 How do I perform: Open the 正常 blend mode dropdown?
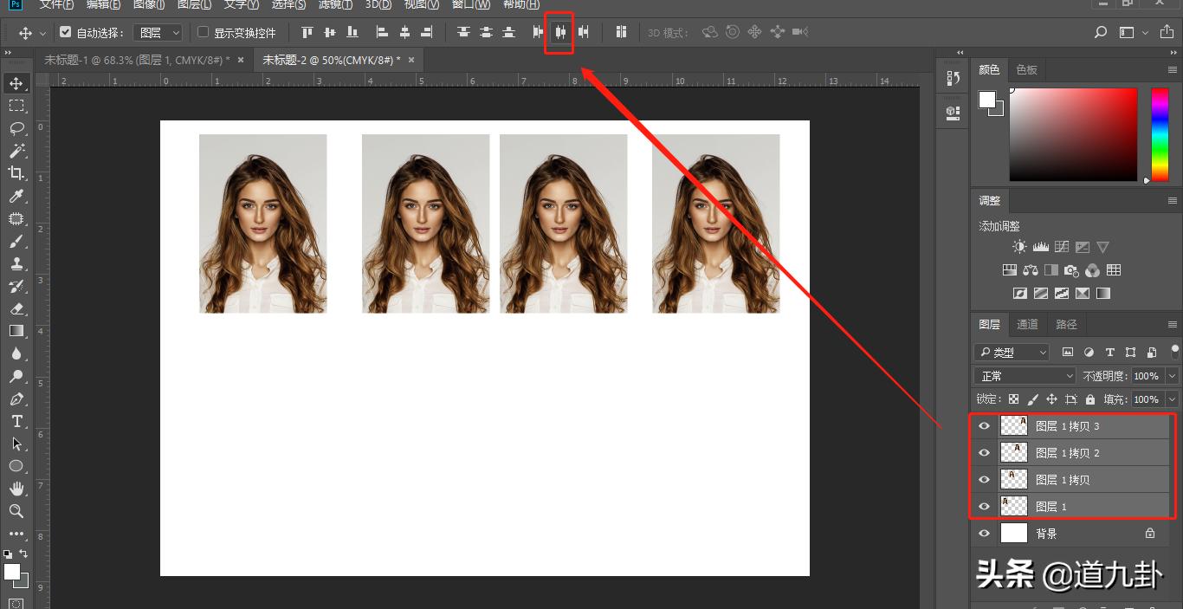1025,376
